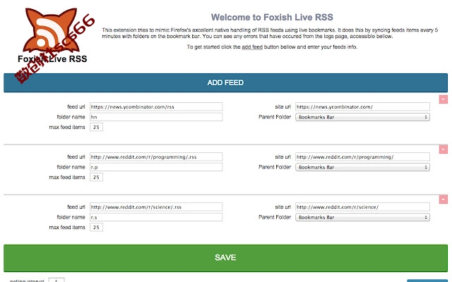Open Parent Folder dropdown for r.s feed

point(362,217)
